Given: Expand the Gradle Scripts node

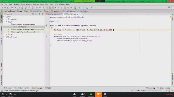Looking at the screenshot, I should 4,37.
